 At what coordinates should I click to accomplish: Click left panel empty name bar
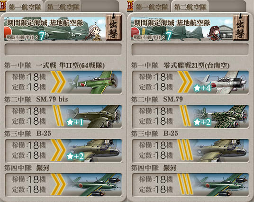(63, 49)
